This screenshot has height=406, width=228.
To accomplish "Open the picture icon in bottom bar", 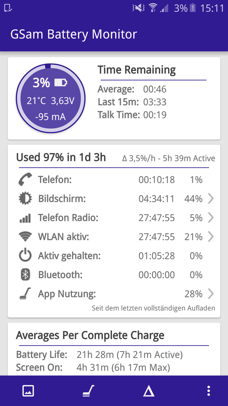I will pos(28,391).
